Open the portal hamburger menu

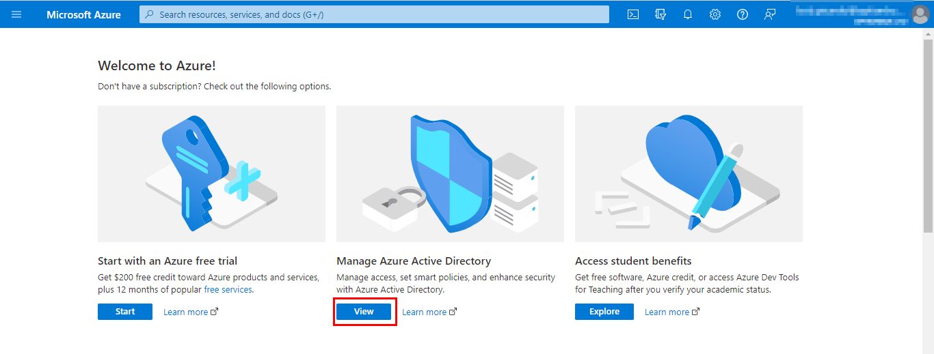[x=16, y=14]
